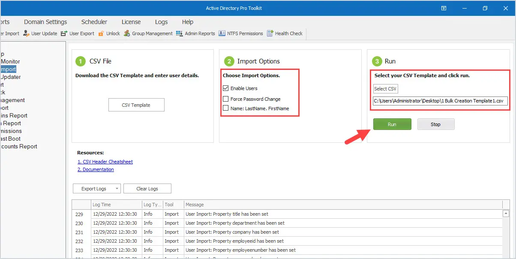This screenshot has width=516, height=259.
Task: Enable the Force Password Change option
Action: point(226,99)
